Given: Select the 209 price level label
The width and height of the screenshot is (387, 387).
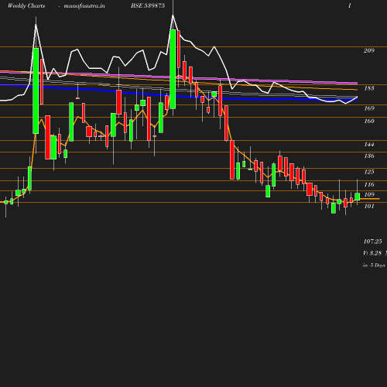Looking at the screenshot, I should (x=369, y=50).
